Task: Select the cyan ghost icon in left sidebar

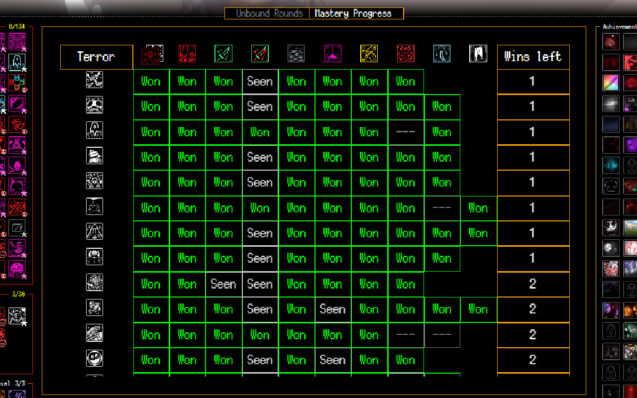Action: 17,63
